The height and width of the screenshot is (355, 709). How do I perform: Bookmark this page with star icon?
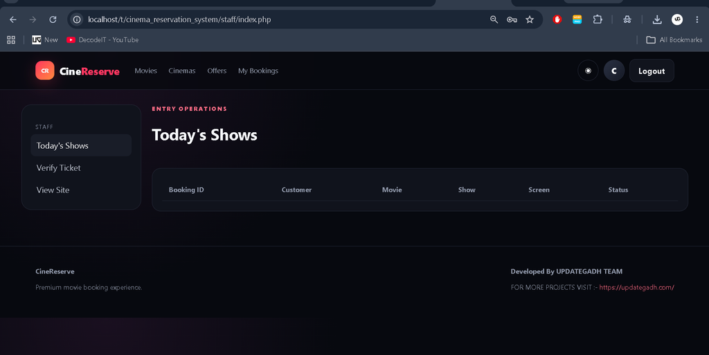point(530,19)
